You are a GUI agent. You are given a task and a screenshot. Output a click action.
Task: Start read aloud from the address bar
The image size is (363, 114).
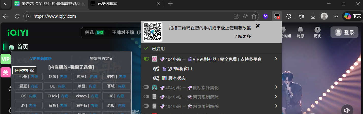pyautogui.click(x=245, y=16)
